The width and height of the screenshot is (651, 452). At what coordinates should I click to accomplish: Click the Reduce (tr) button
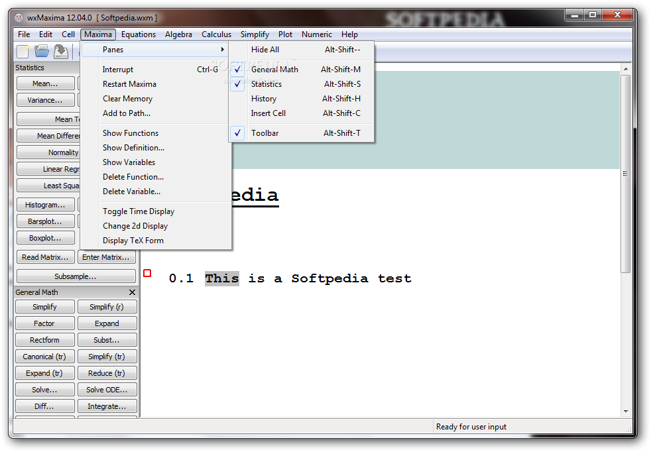(107, 373)
